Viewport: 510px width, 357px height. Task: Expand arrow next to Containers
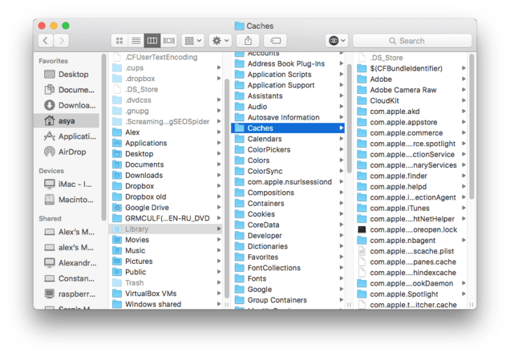tap(341, 203)
